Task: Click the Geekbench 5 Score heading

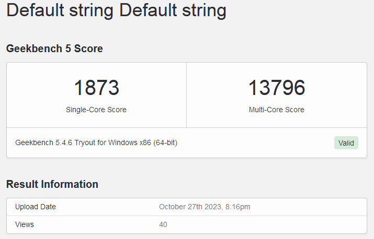Action: (54, 49)
